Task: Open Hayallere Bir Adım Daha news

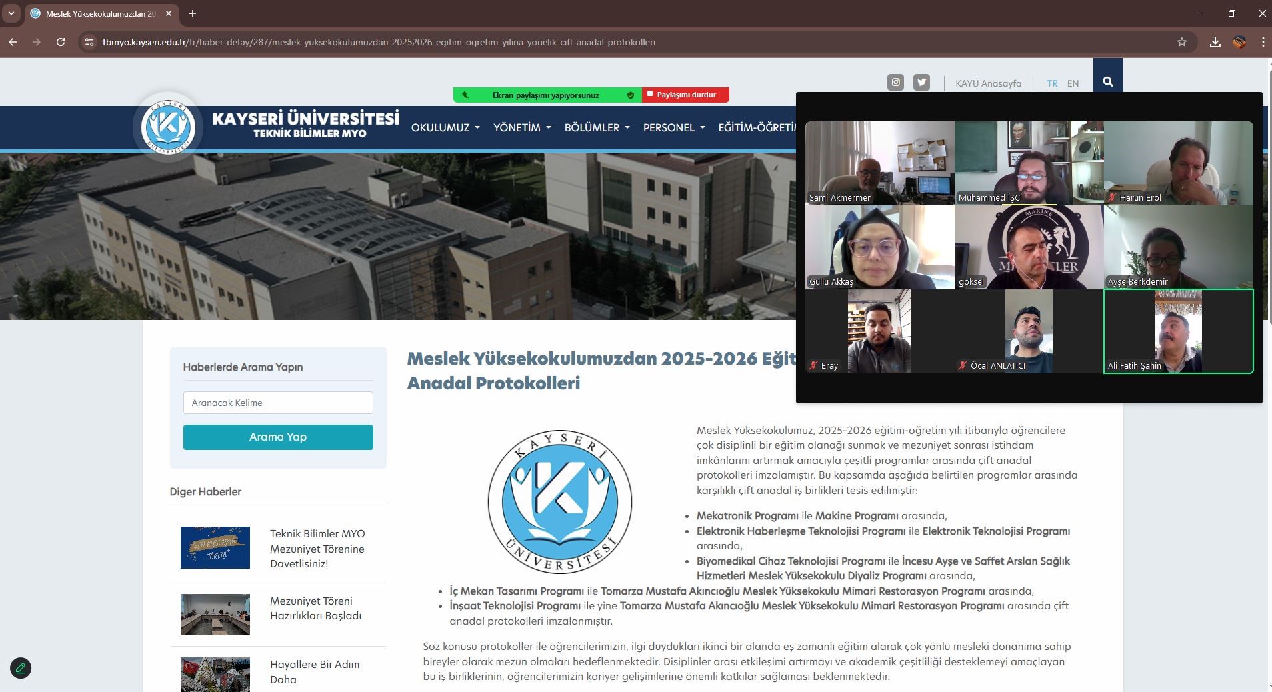Action: (x=315, y=672)
